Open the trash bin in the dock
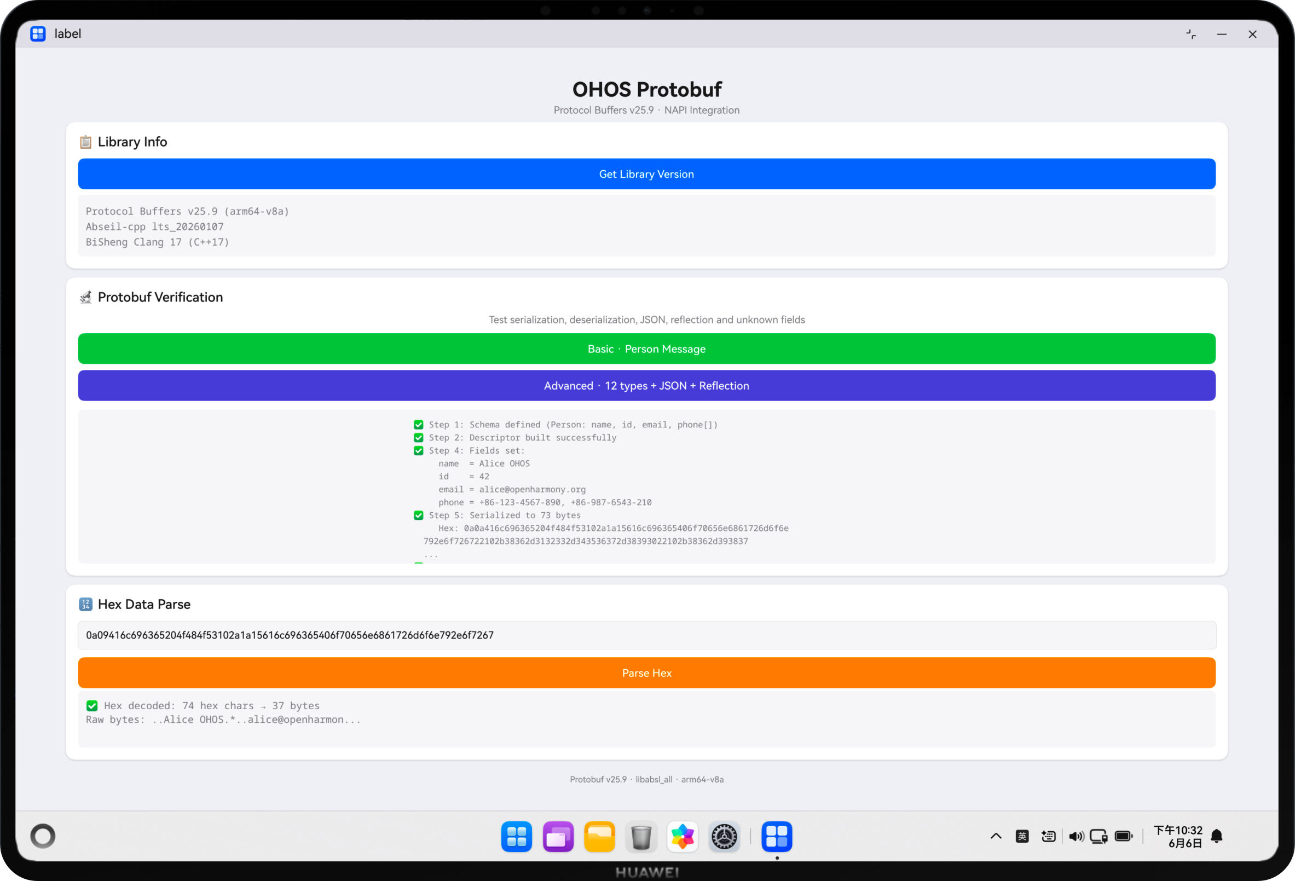 click(641, 837)
